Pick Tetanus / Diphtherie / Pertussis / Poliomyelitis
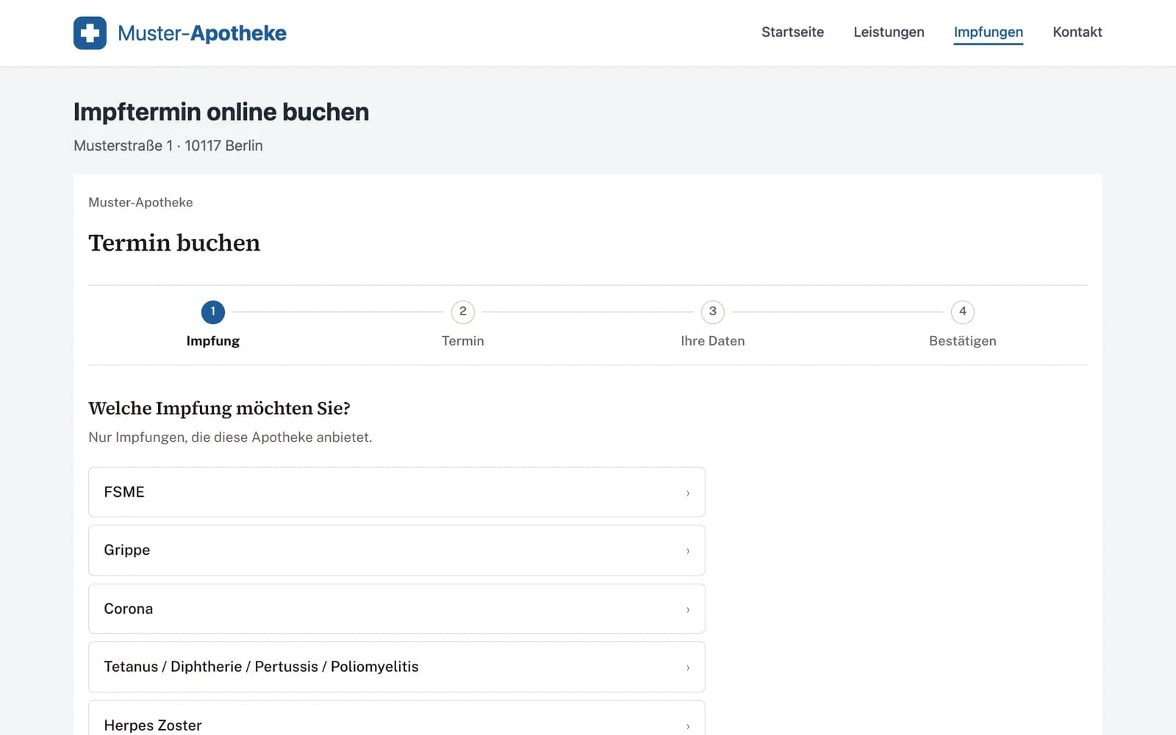 tap(397, 667)
